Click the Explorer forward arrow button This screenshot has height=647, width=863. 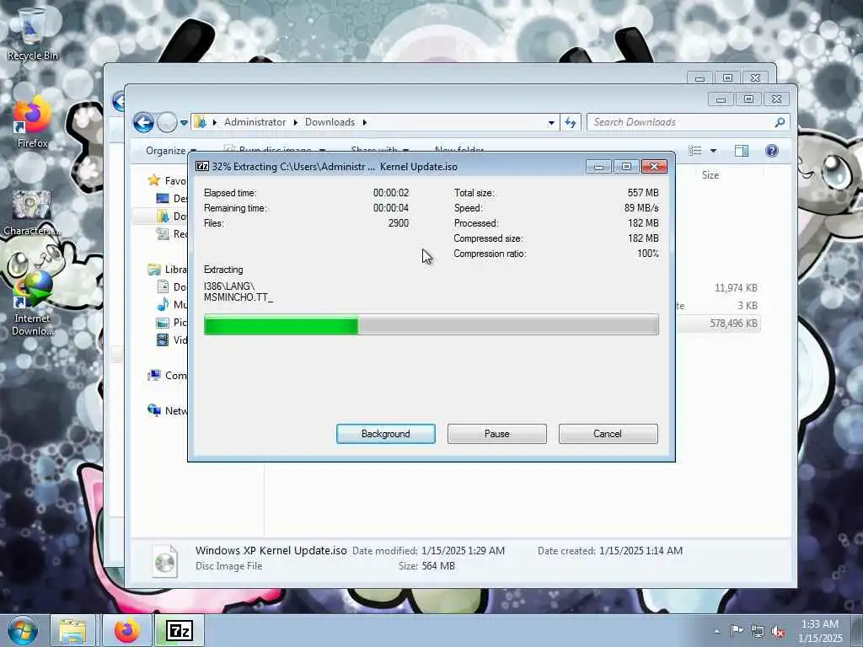point(167,122)
